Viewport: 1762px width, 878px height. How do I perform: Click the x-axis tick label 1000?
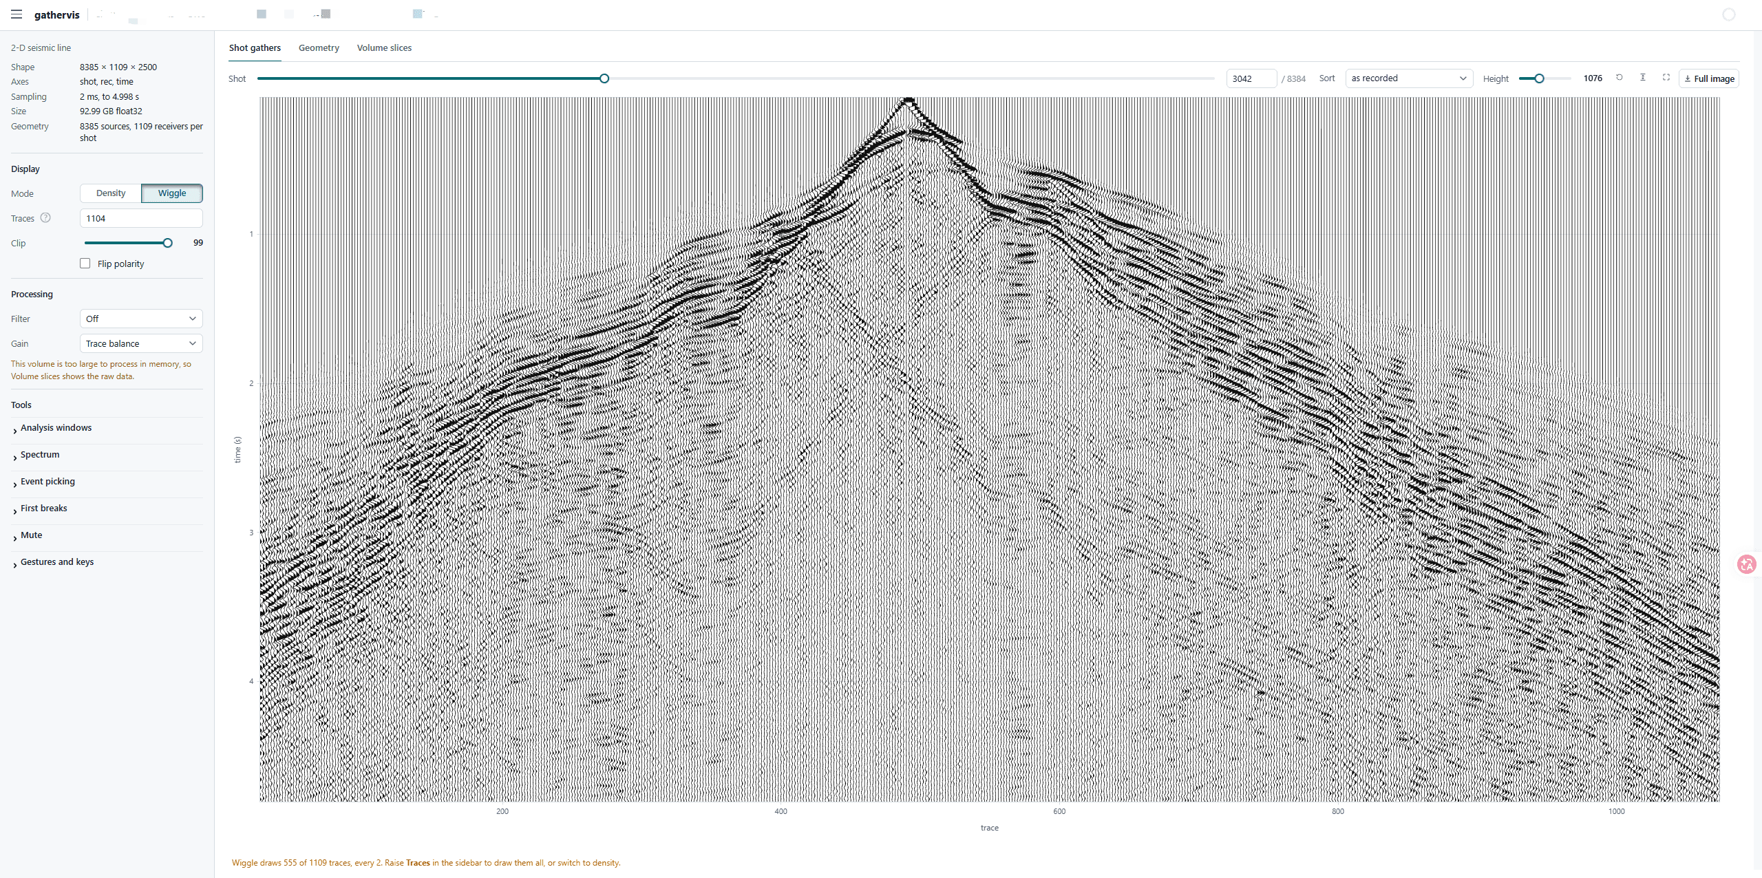1616,812
